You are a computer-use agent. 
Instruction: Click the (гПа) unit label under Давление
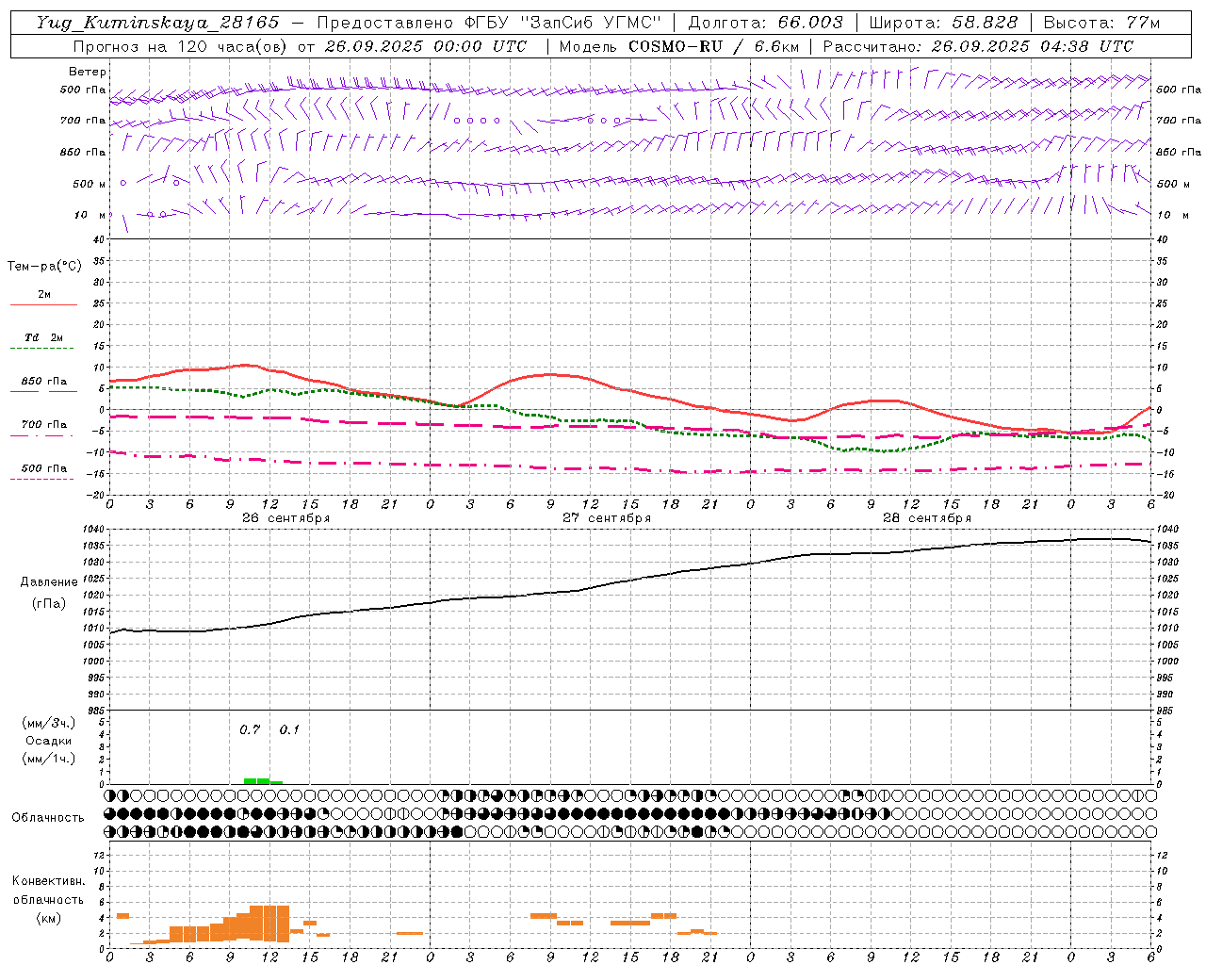[x=49, y=604]
